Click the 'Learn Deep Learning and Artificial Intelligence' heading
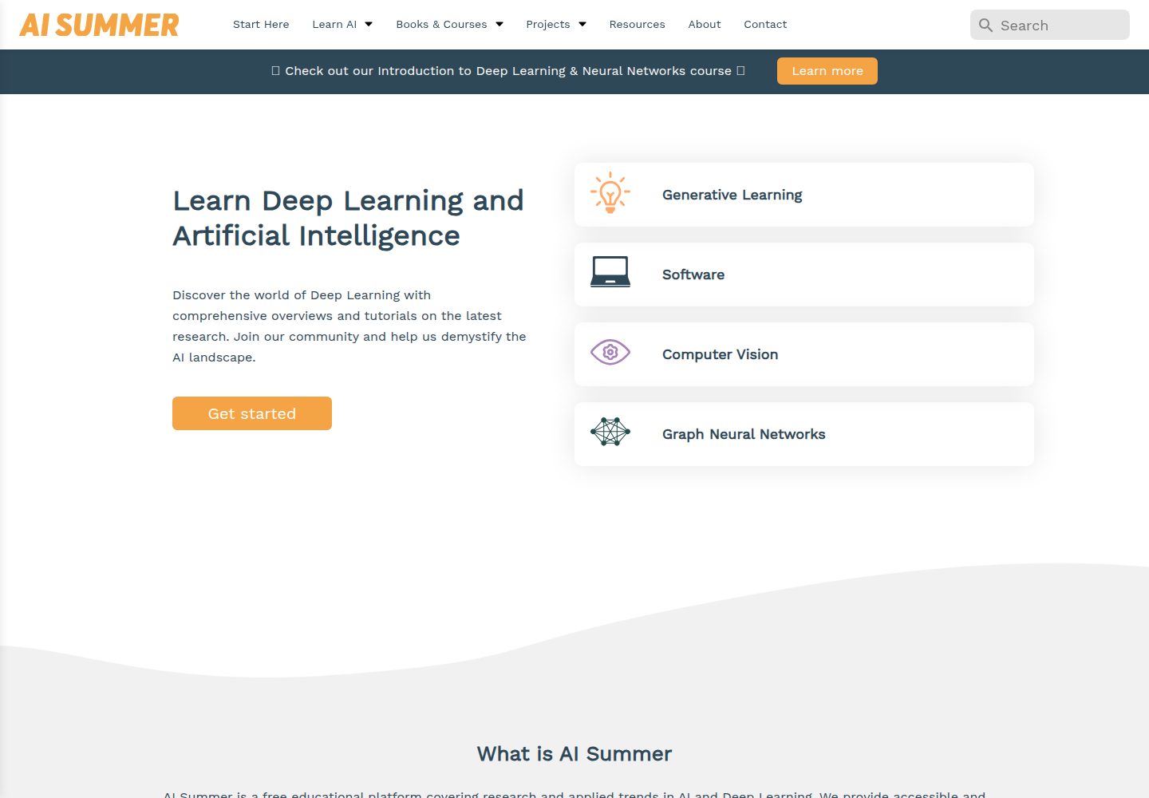 349,218
